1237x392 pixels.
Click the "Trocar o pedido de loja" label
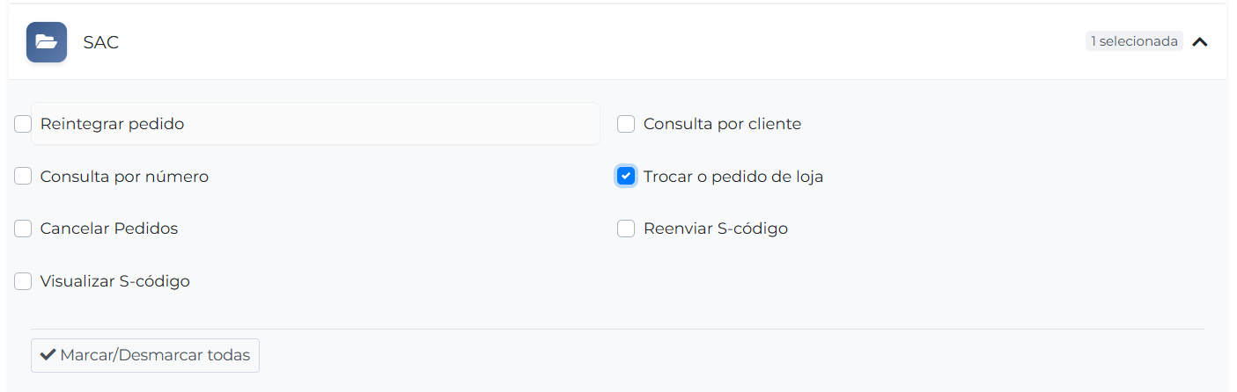pyautogui.click(x=733, y=177)
